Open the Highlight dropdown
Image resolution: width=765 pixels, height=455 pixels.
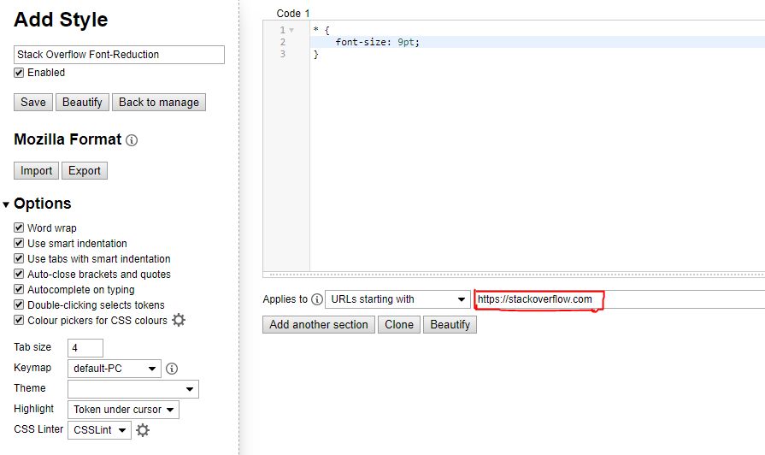[123, 410]
